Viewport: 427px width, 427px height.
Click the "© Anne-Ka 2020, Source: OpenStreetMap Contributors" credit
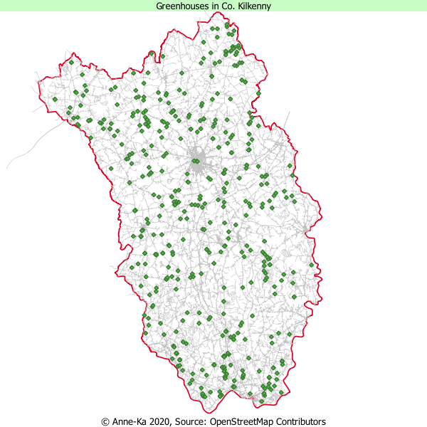coord(213,421)
